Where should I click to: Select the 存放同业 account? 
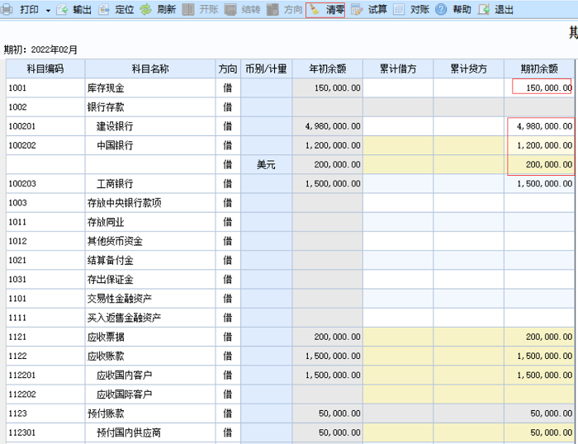click(150, 222)
